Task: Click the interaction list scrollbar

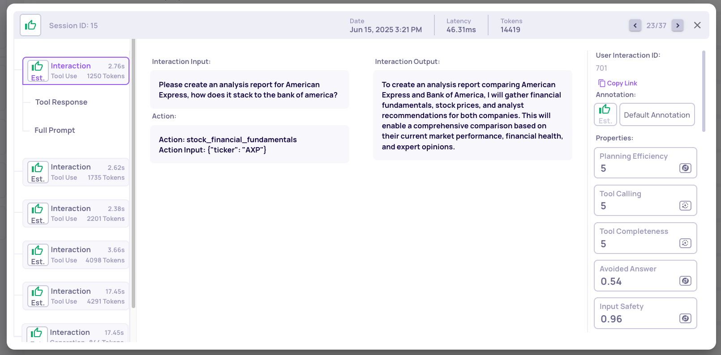Action: tap(133, 173)
